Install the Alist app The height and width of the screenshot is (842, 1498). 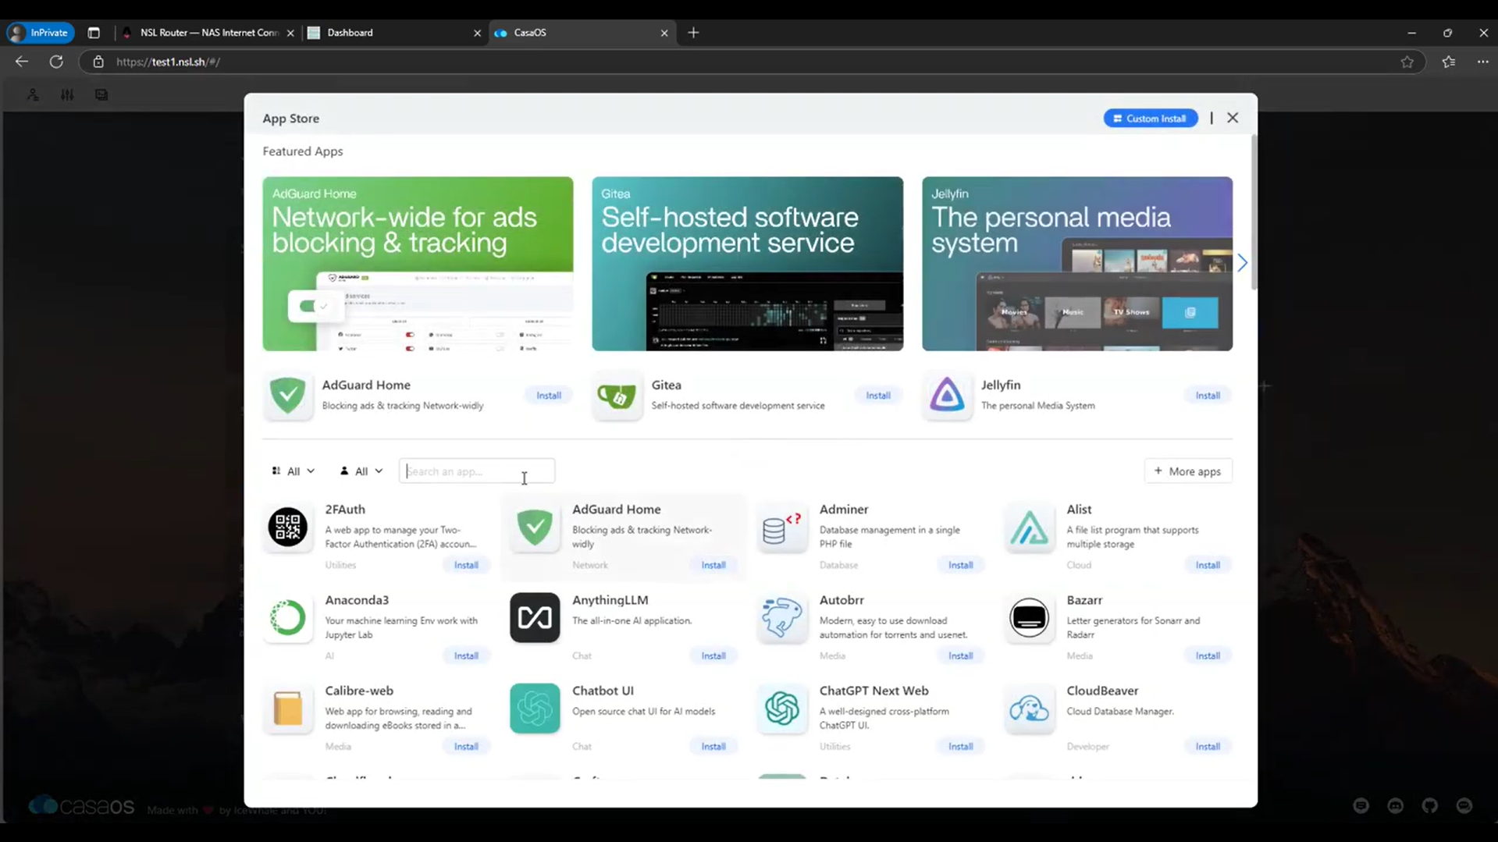point(1208,565)
